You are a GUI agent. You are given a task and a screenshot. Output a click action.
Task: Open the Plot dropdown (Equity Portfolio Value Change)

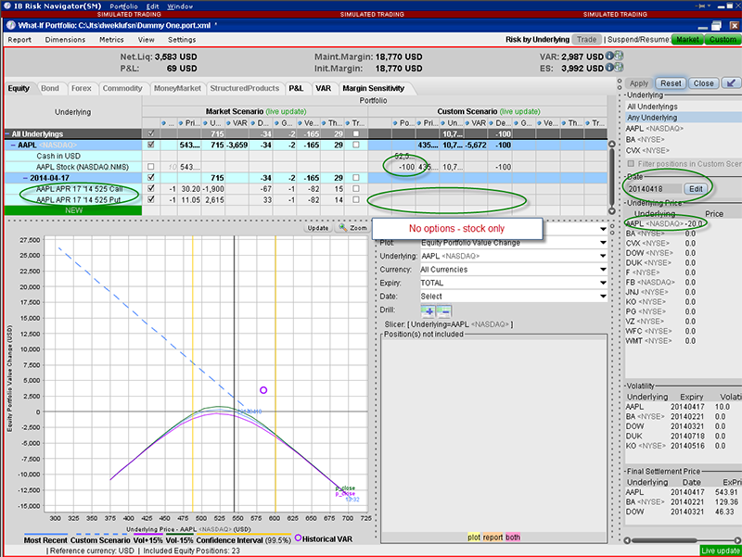click(x=514, y=243)
